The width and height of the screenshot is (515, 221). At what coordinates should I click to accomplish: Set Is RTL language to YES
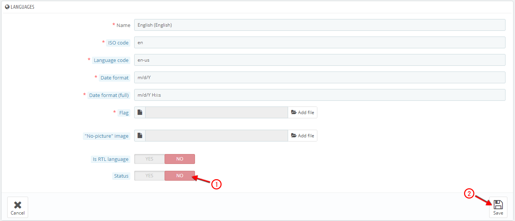coord(149,159)
